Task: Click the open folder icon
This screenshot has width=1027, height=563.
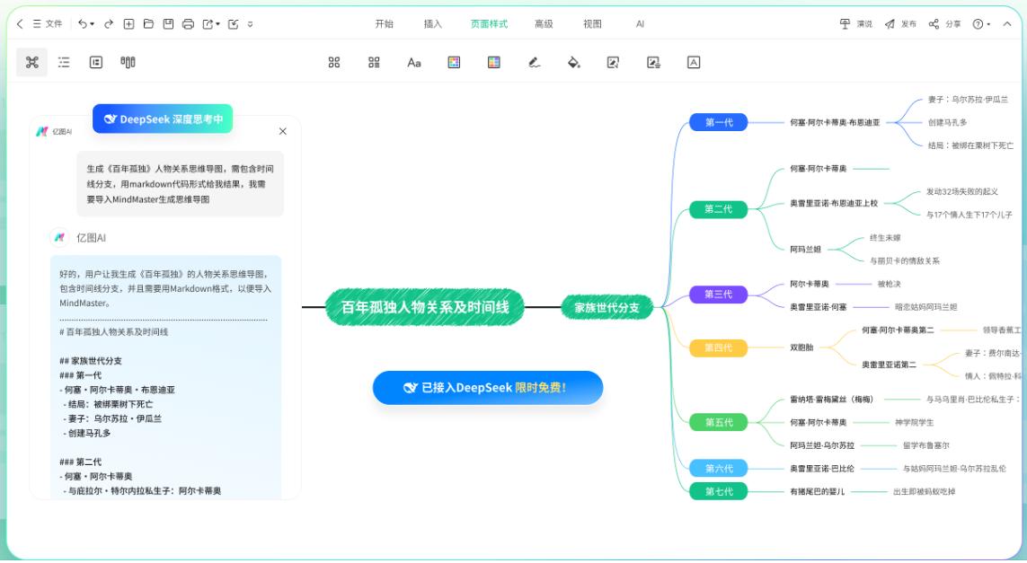Action: coord(148,24)
